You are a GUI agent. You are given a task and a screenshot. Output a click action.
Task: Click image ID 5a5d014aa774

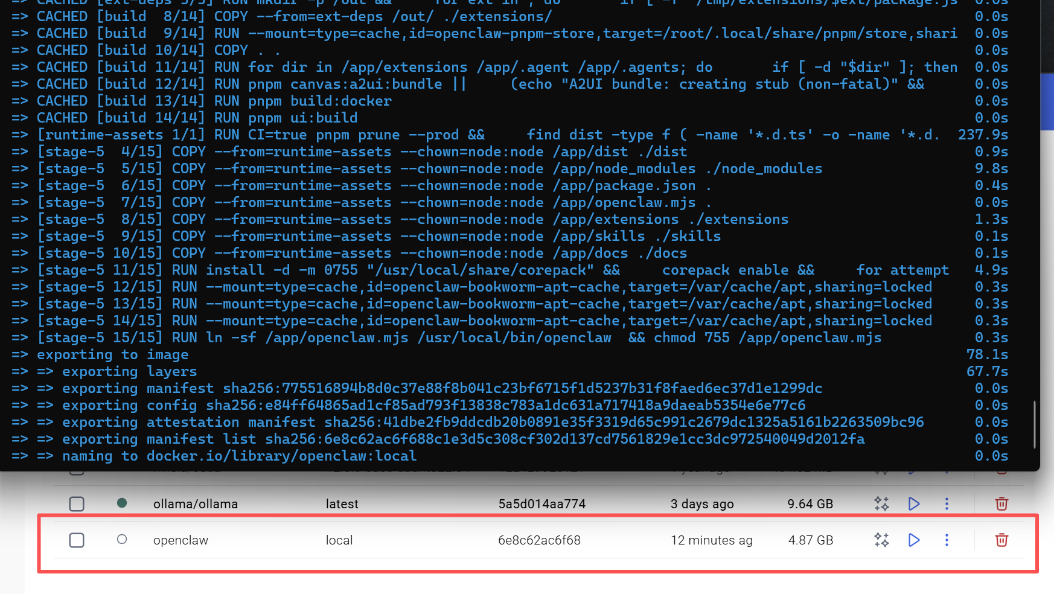(542, 504)
